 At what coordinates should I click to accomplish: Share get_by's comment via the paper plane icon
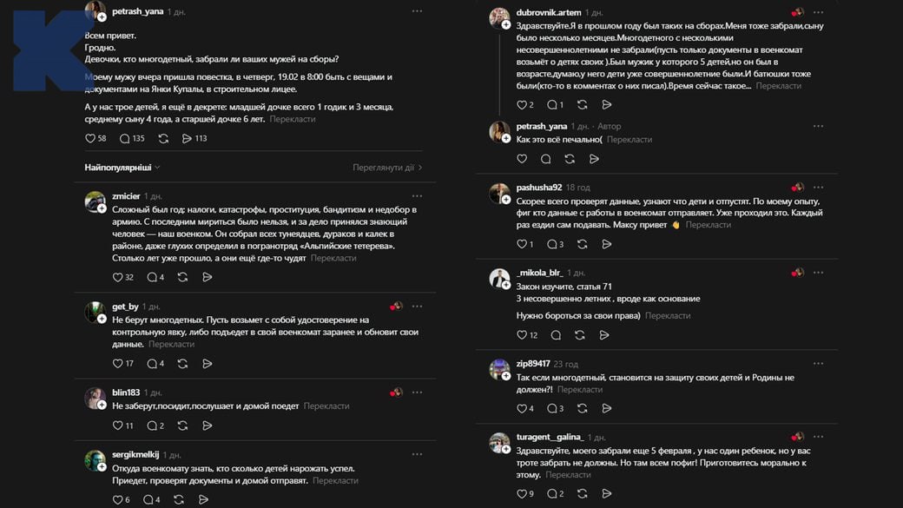207,364
